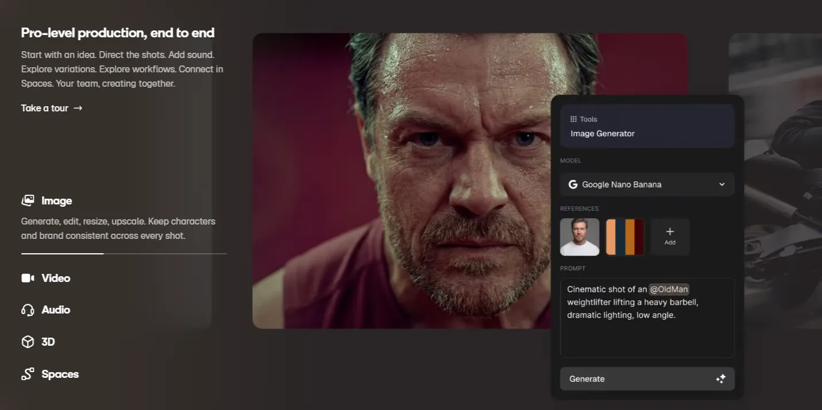Click the 'Google Nano Banana' model name
This screenshot has width=822, height=410.
(622, 184)
